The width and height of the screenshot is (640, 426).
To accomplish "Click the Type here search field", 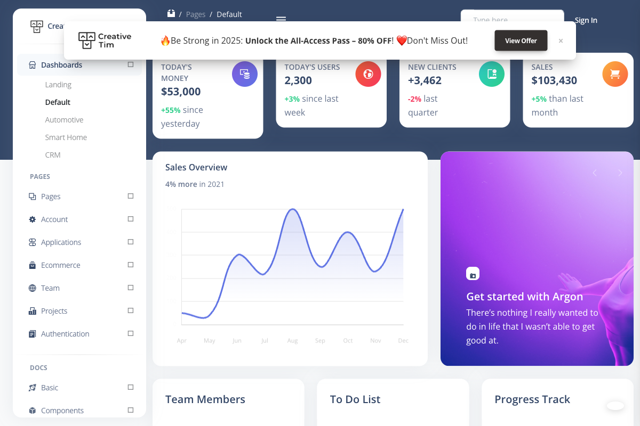I will 512,19.
